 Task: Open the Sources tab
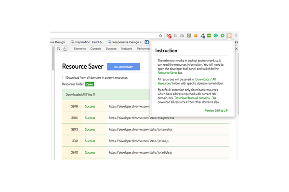111,48
